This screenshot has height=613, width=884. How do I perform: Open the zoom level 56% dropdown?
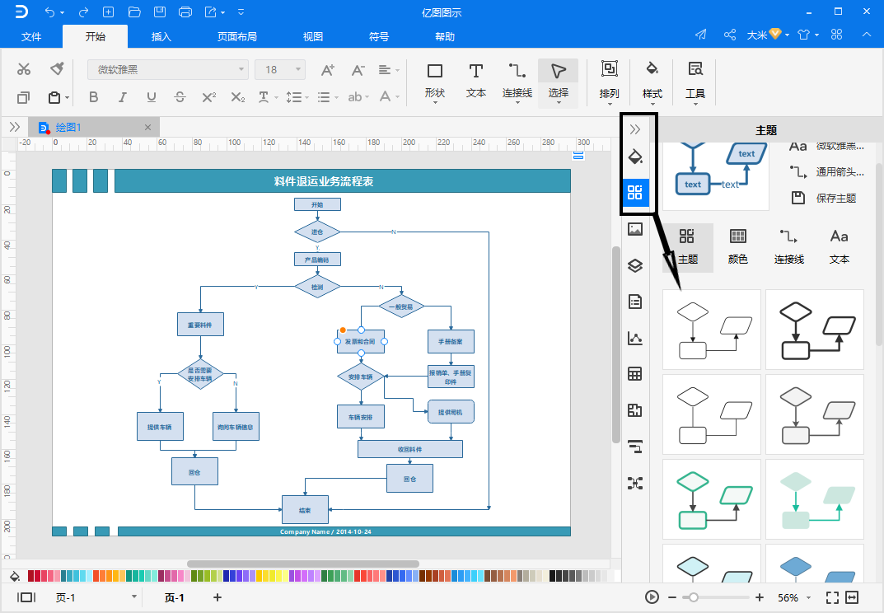808,598
